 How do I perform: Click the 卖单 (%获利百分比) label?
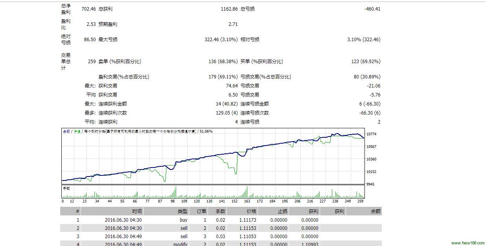(120, 61)
